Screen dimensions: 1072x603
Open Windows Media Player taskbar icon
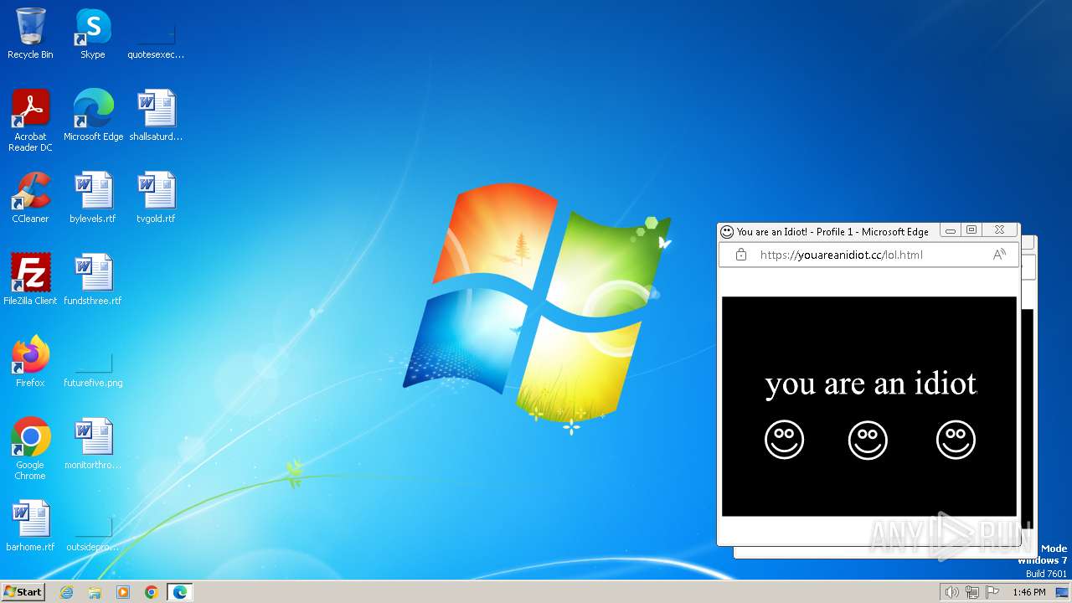[x=123, y=592]
